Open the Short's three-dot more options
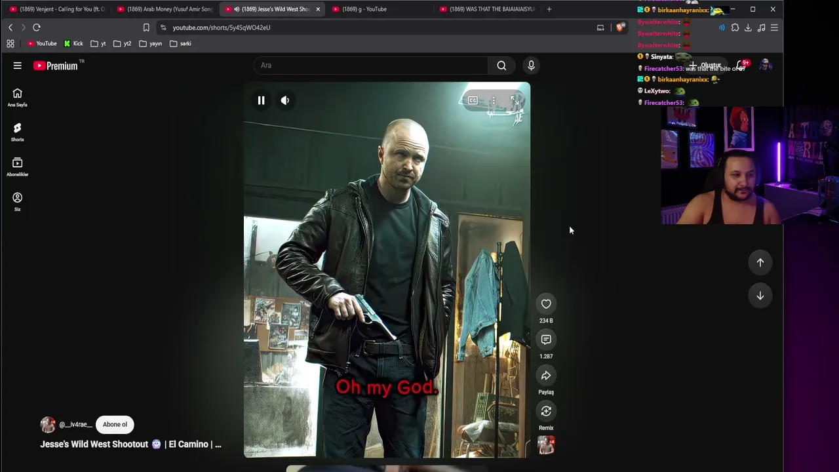This screenshot has height=472, width=839. point(494,100)
